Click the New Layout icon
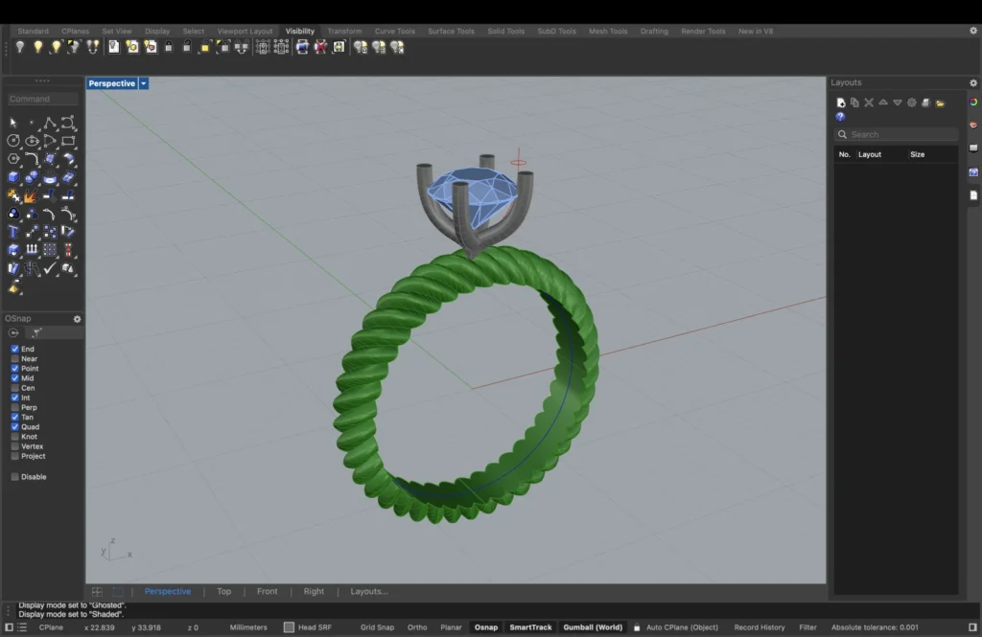This screenshot has height=637, width=982. click(841, 102)
